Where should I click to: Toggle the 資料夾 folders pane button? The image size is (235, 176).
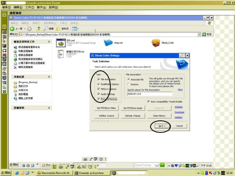tap(62, 29)
